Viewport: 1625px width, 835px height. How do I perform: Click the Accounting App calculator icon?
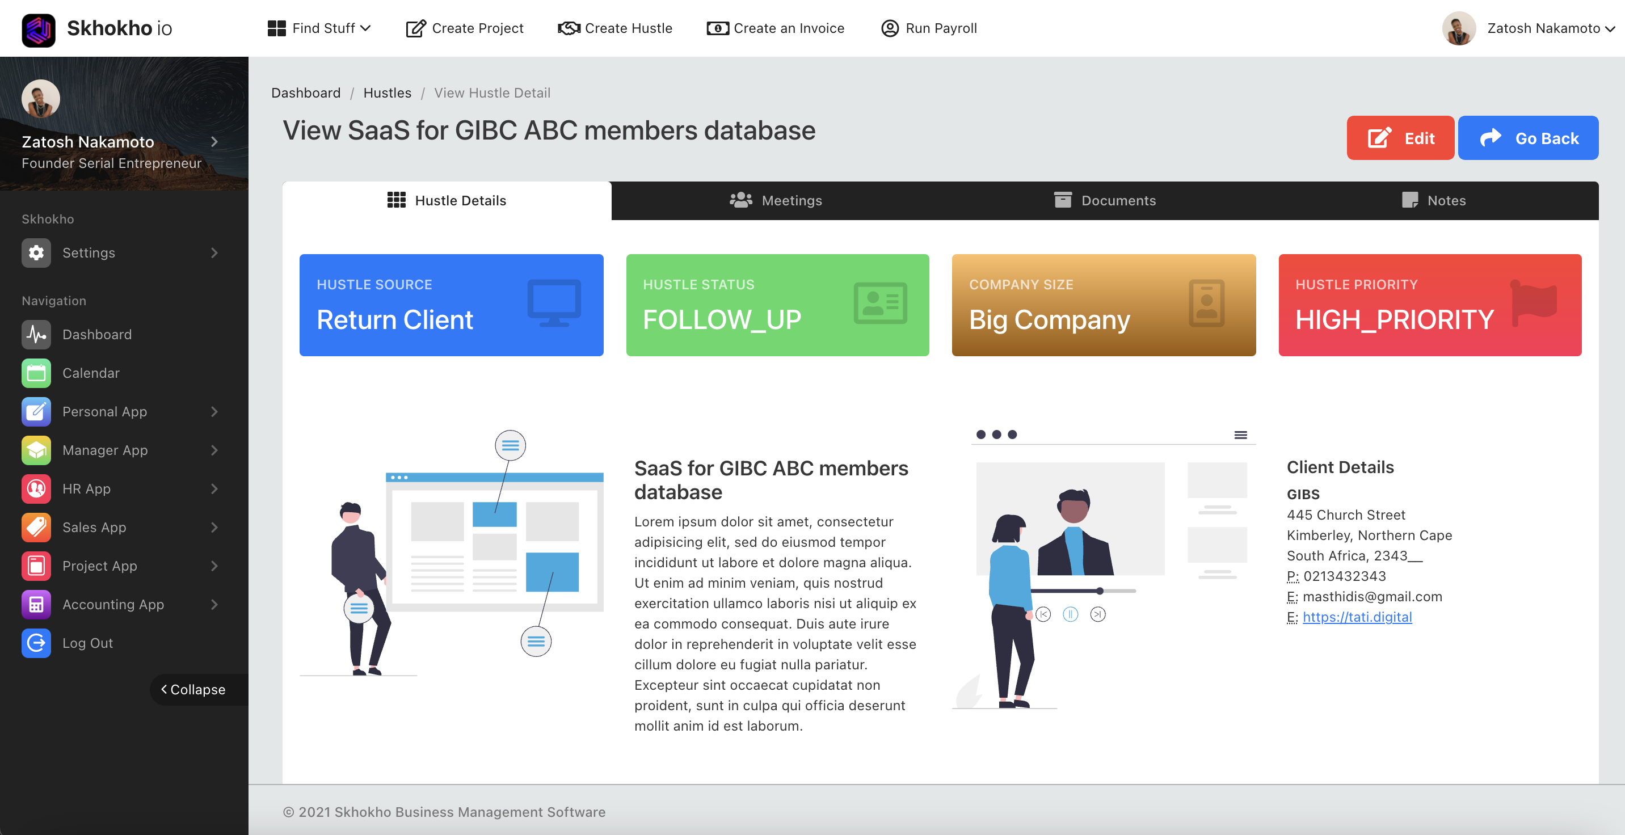point(36,604)
